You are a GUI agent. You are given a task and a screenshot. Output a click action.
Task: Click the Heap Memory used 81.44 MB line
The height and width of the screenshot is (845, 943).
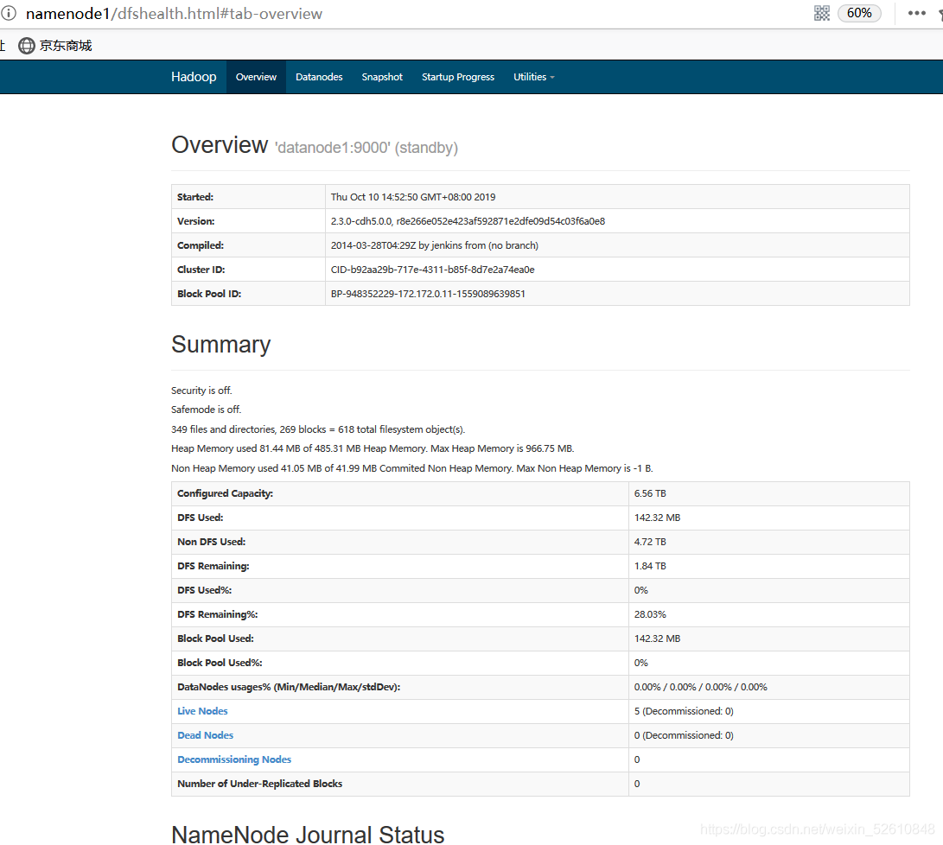tap(373, 448)
